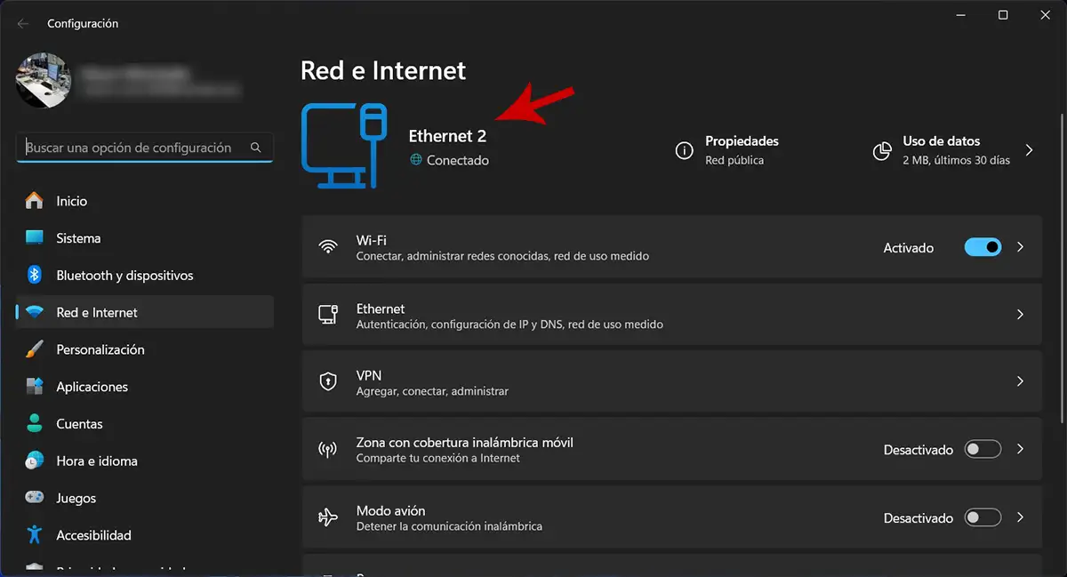1067x577 pixels.
Task: Click the airplane mode icon
Action: 328,517
